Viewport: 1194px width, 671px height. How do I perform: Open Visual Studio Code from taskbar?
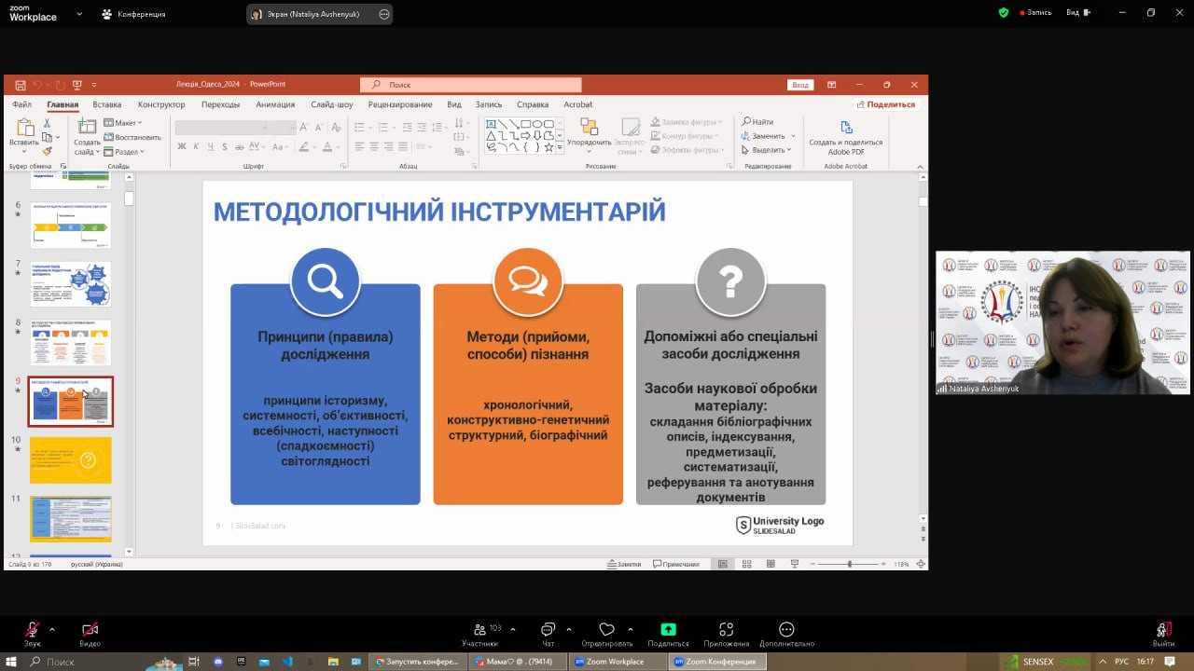tap(287, 662)
